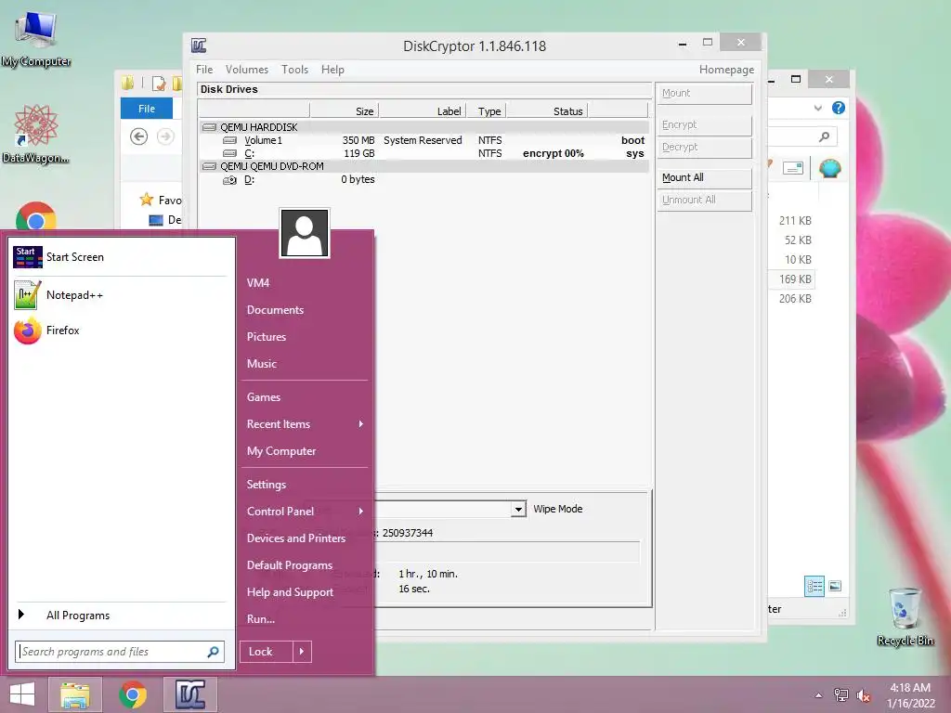Click the Status column header
The height and width of the screenshot is (713, 951).
pyautogui.click(x=547, y=111)
